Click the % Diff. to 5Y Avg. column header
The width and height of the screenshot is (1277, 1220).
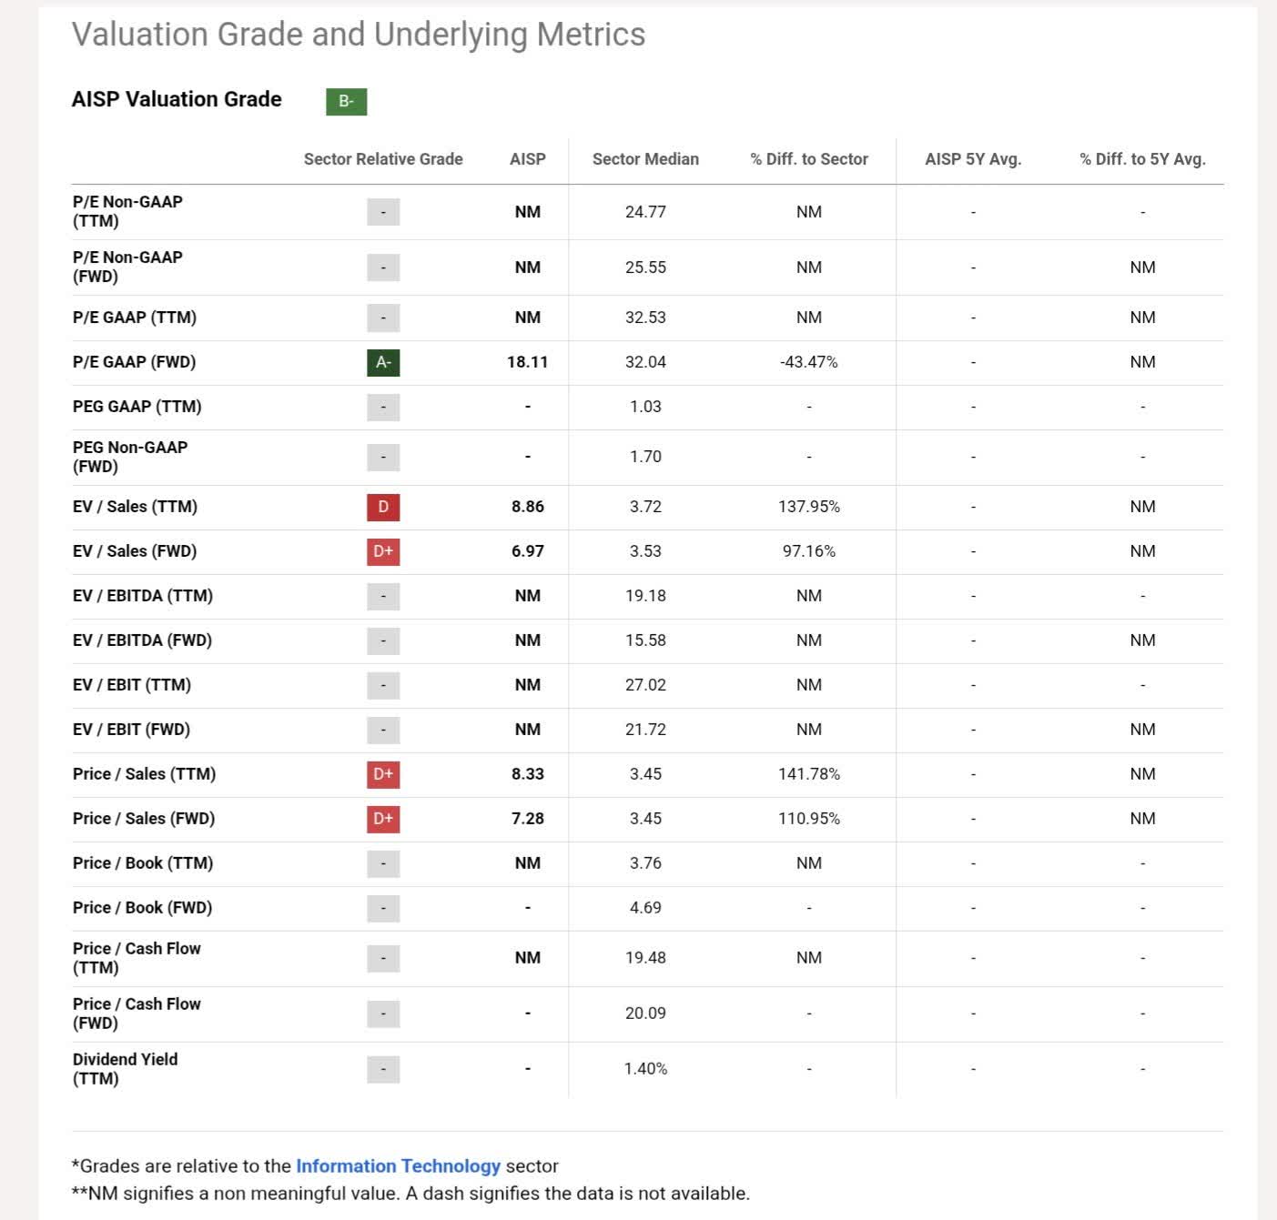pos(1142,159)
